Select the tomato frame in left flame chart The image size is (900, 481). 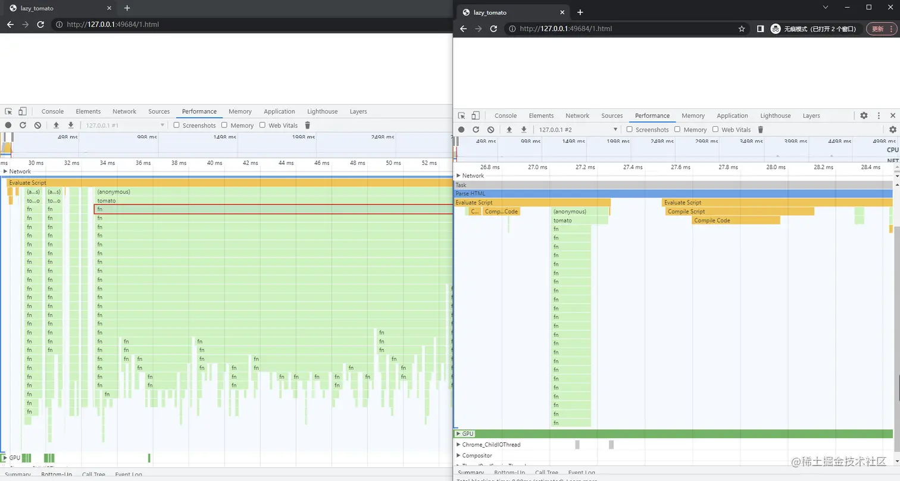pyautogui.click(x=273, y=201)
